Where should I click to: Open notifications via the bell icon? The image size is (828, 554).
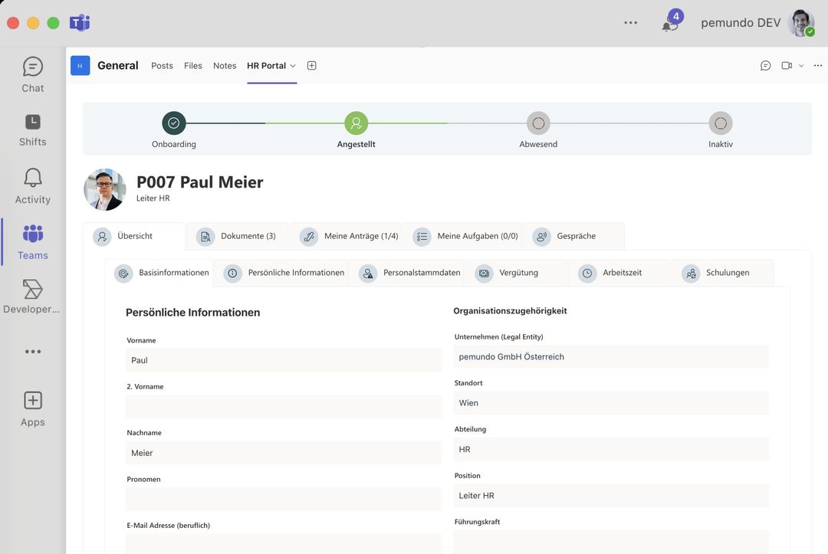click(669, 25)
